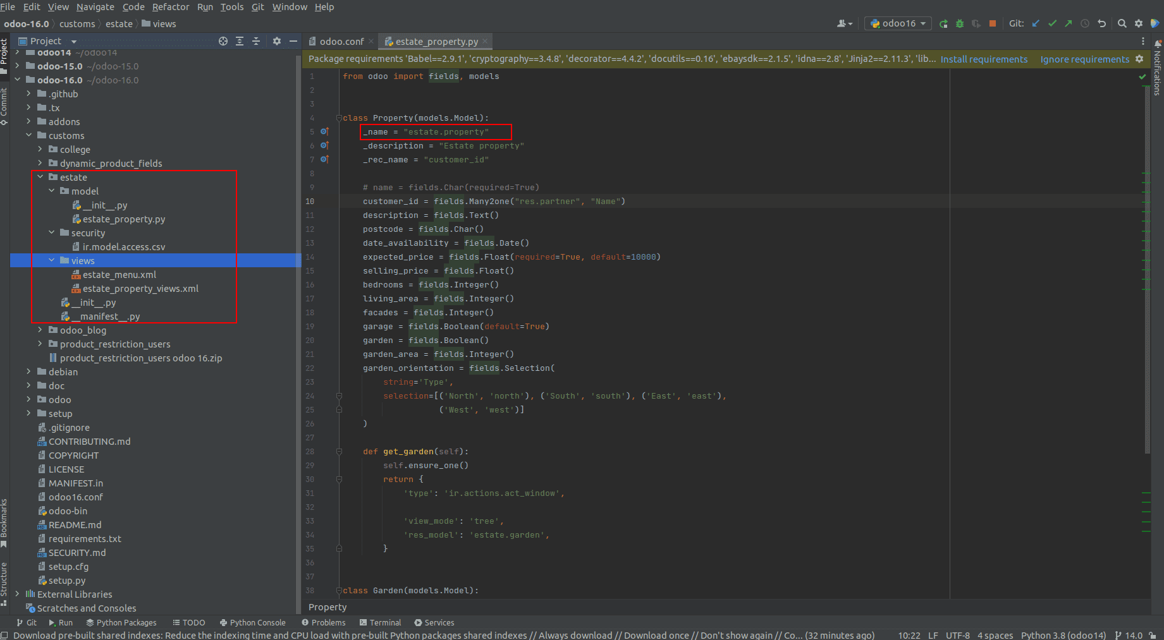1164x640 pixels.
Task: Hide the Project tool window
Action: click(293, 41)
